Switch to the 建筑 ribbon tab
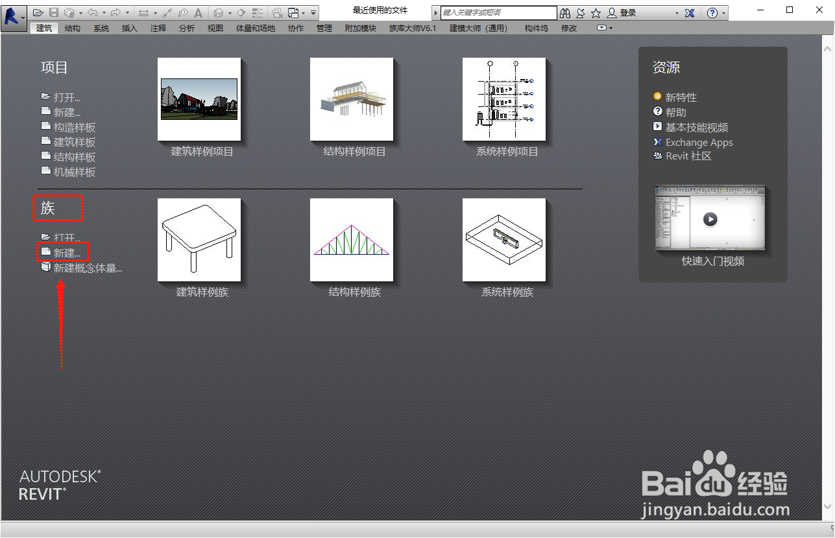The width and height of the screenshot is (835, 538). tap(44, 28)
